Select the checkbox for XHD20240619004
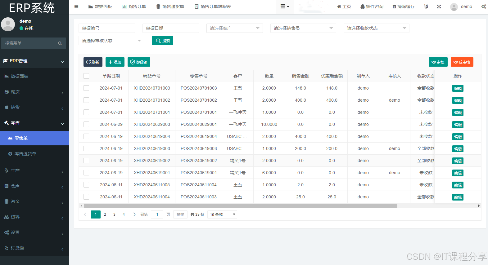This screenshot has height=265, width=488. click(86, 136)
